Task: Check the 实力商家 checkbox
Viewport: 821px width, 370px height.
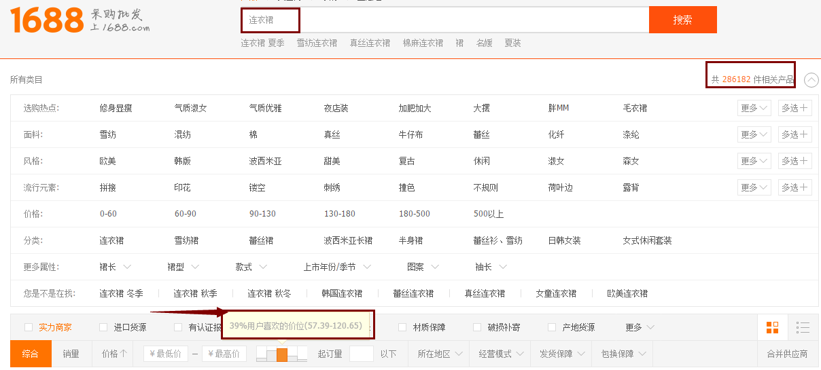Action: pos(29,327)
